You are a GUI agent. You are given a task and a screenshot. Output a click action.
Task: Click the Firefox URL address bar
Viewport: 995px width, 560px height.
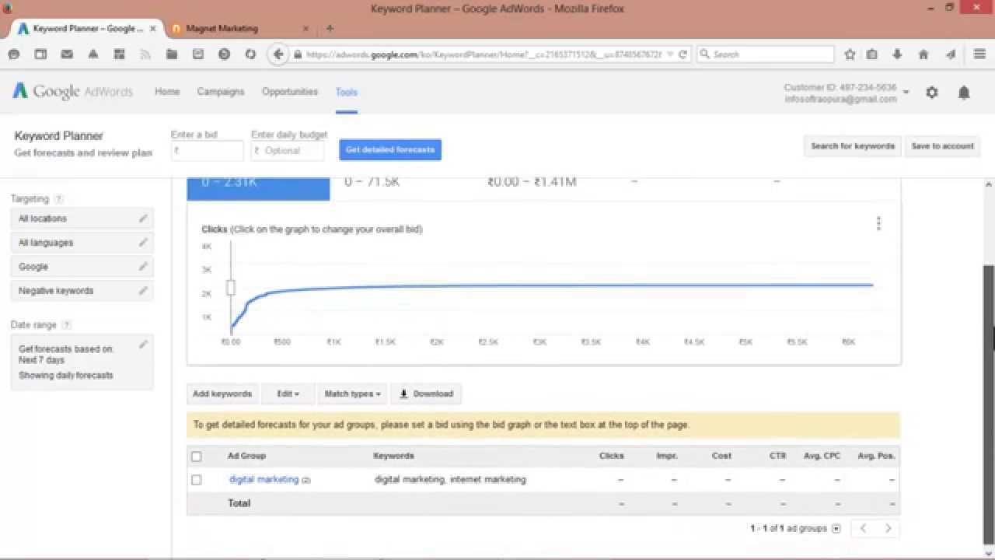pyautogui.click(x=482, y=54)
